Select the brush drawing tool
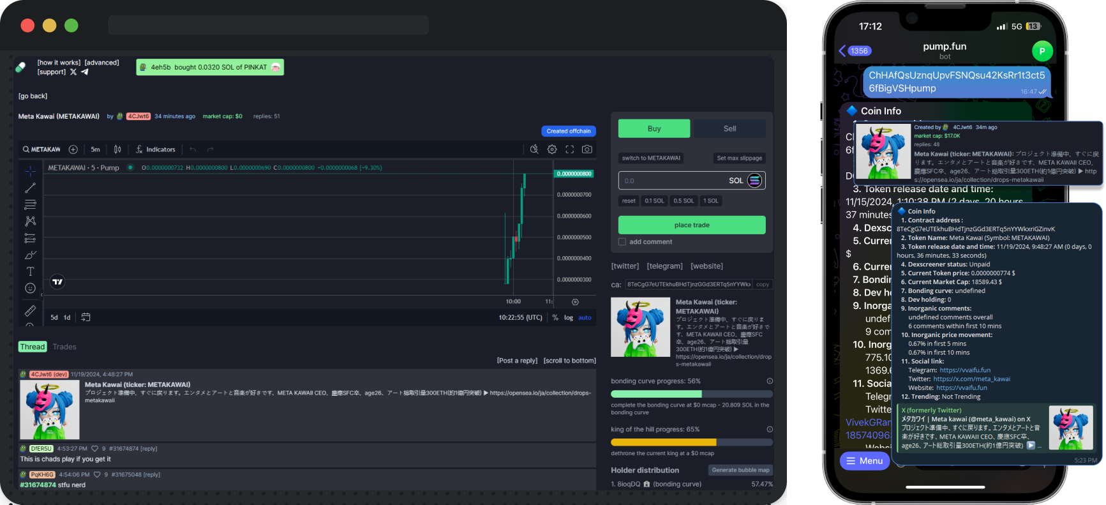Screen dimensions: 1106x505 pos(30,255)
